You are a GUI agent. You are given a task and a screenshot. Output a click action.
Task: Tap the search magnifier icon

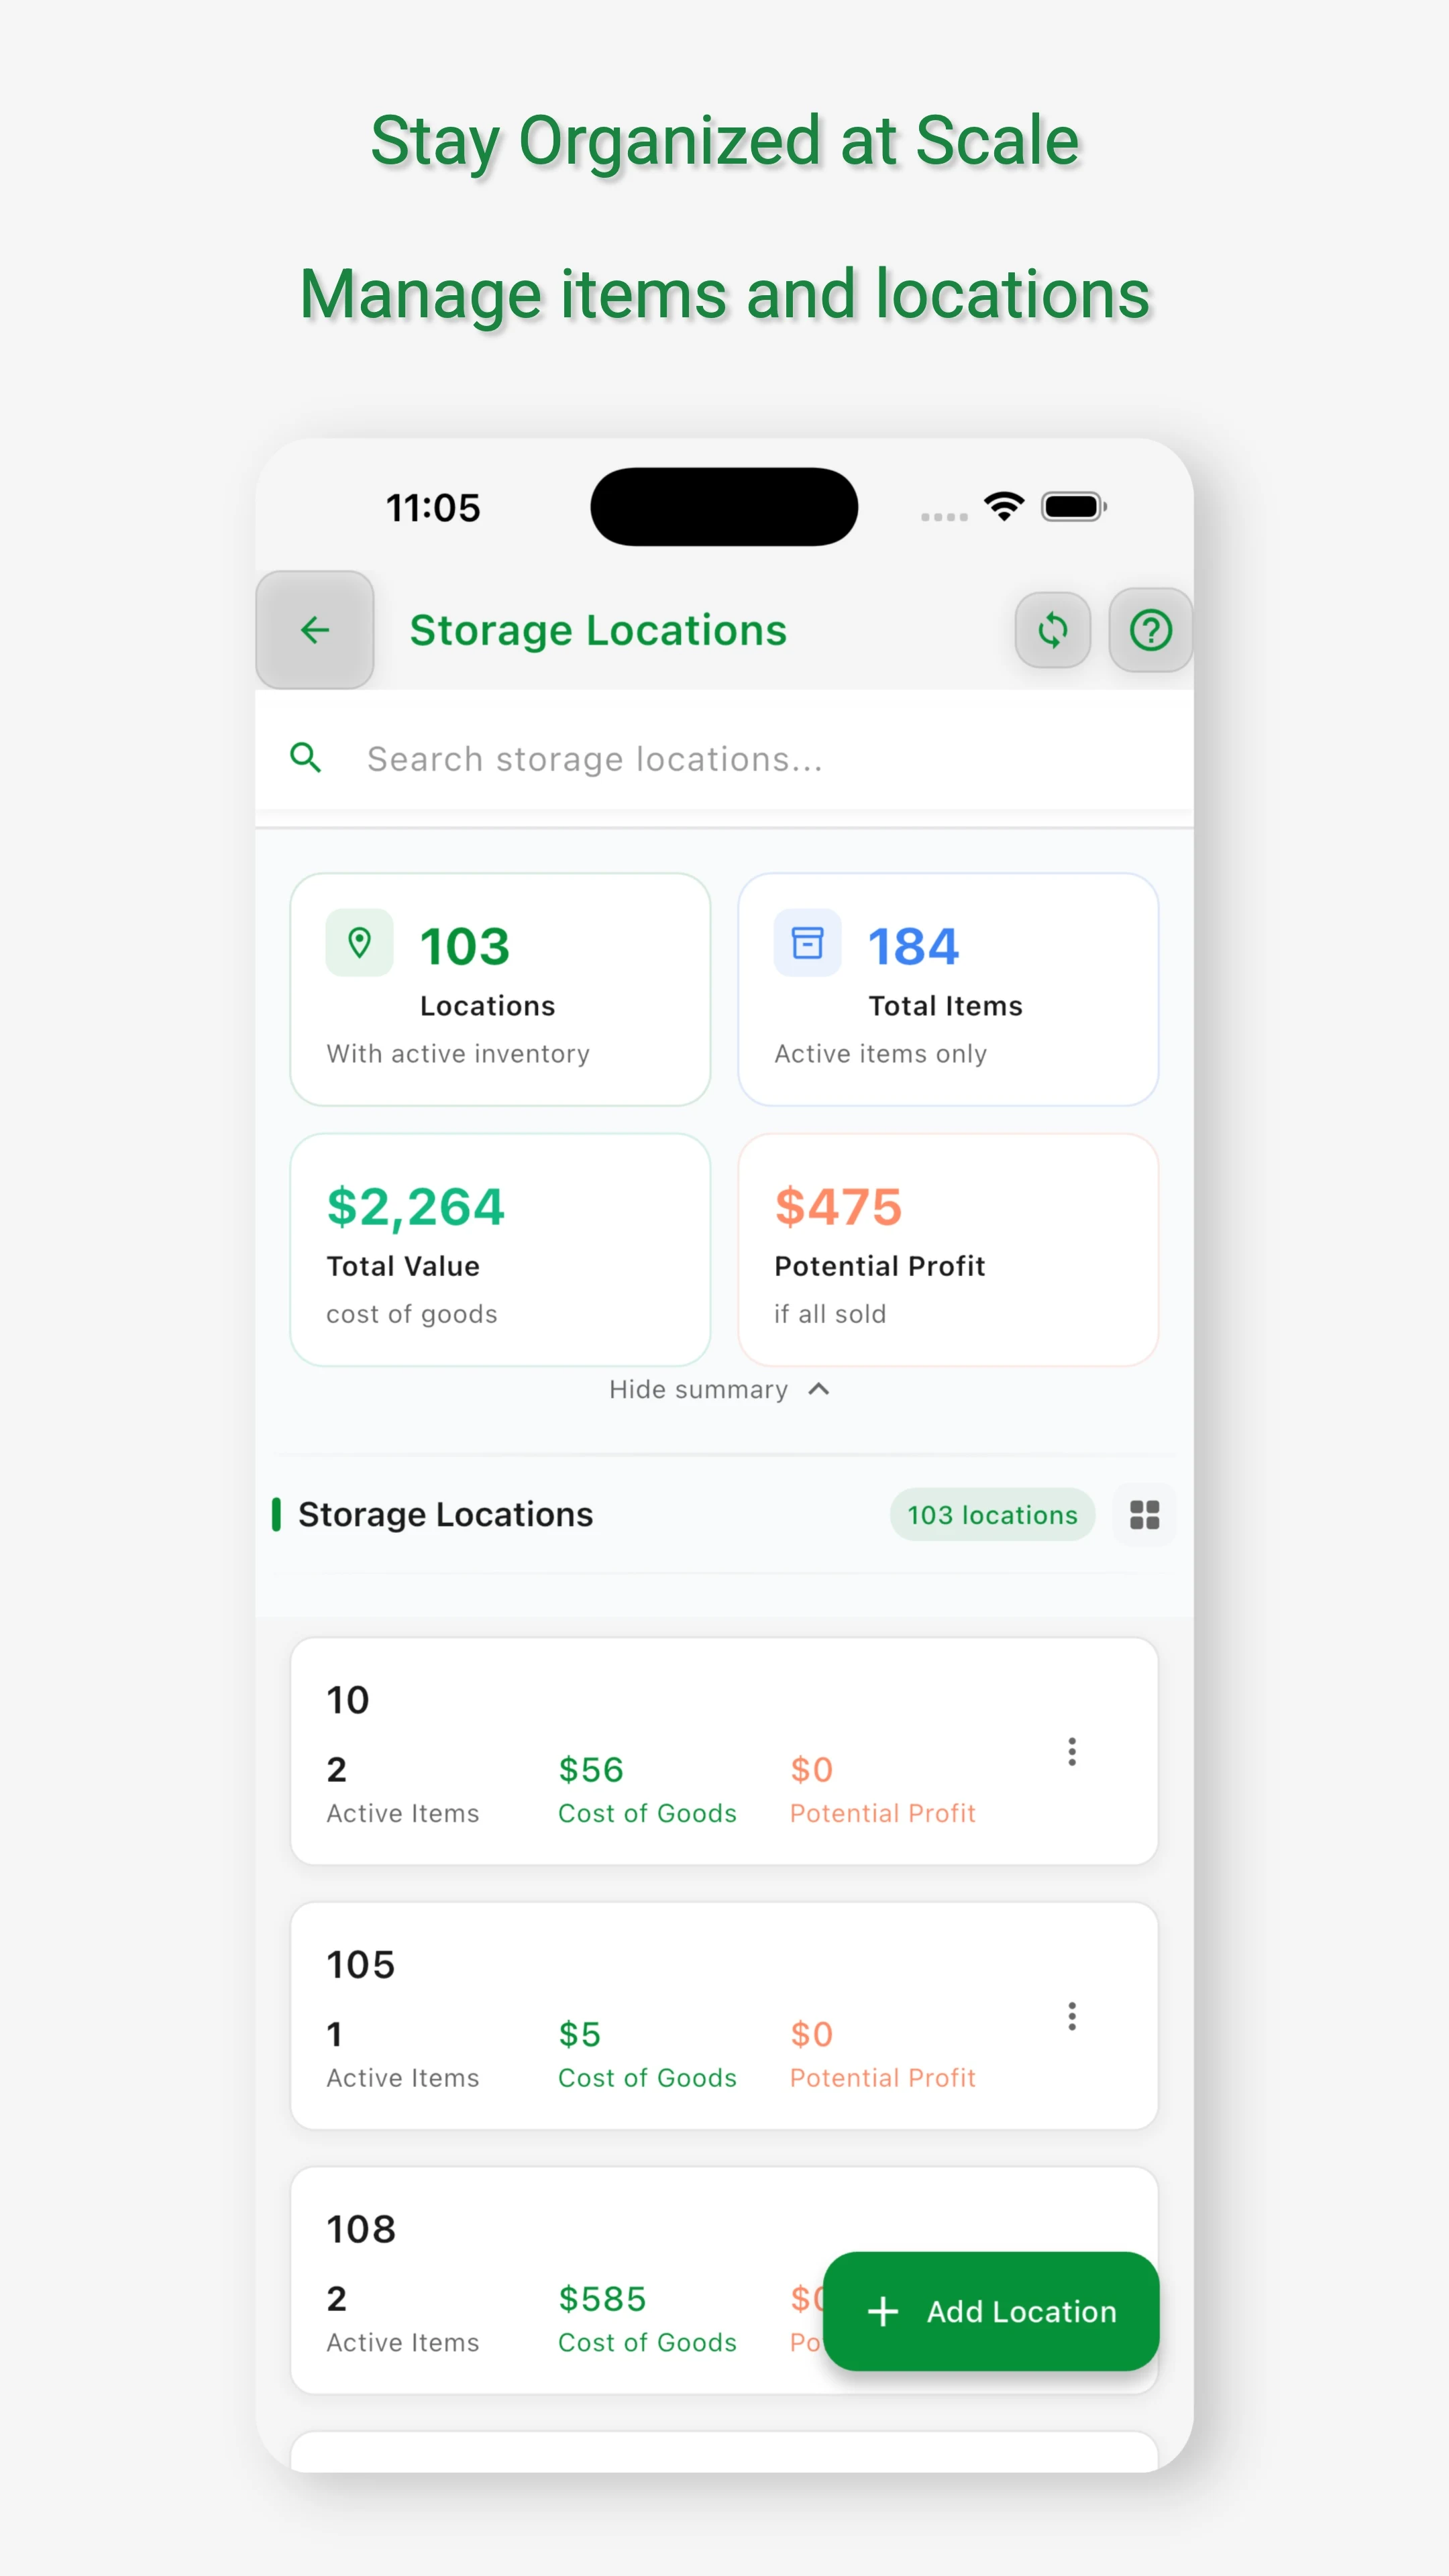(306, 758)
